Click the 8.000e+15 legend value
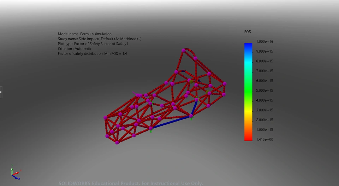 (264, 61)
